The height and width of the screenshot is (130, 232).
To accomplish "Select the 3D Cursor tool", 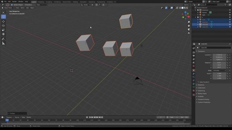I will pyautogui.click(x=3, y=17).
